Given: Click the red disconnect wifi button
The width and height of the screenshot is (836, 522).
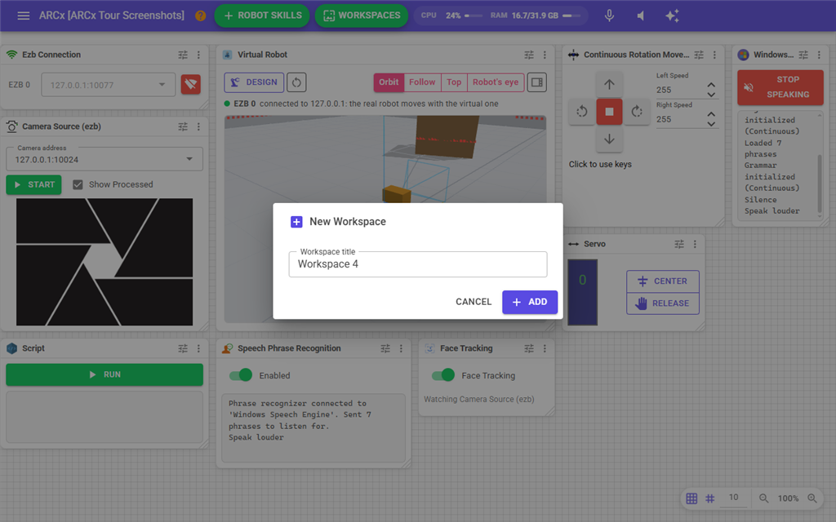Looking at the screenshot, I should (191, 84).
